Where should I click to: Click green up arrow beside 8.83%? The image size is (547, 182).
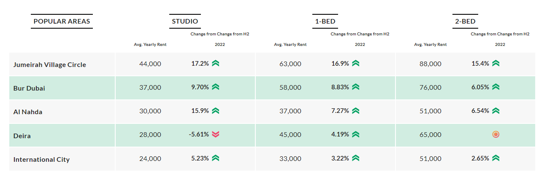coord(356,87)
